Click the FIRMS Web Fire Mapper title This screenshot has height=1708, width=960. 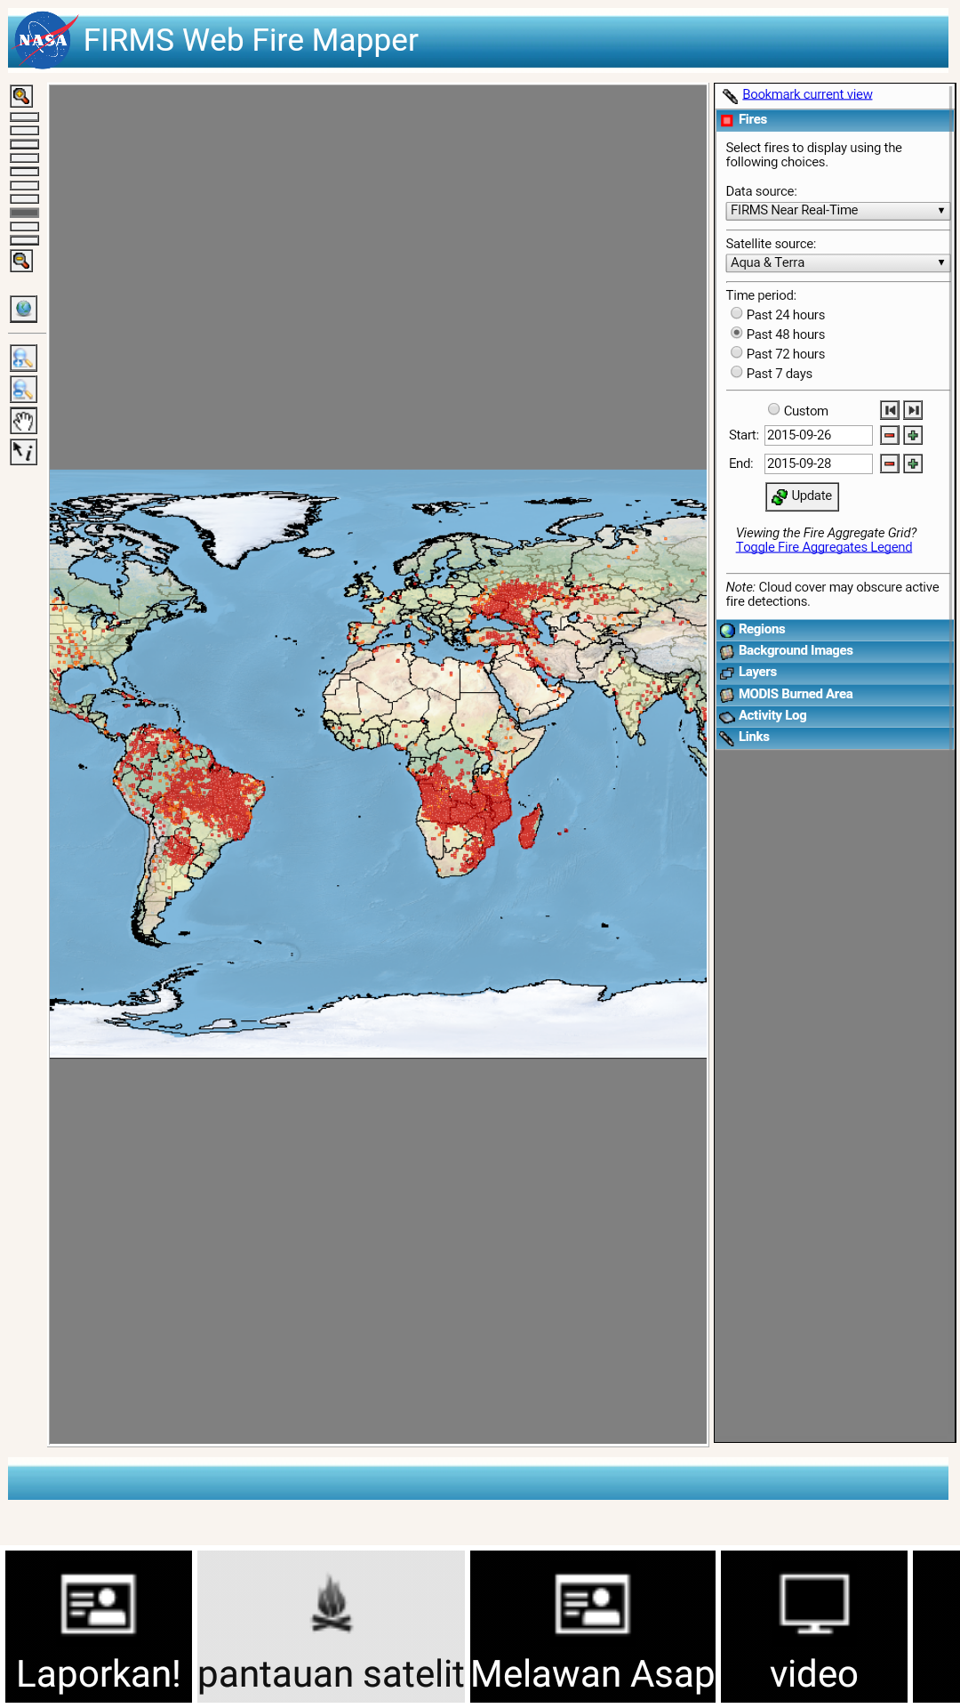tap(251, 40)
